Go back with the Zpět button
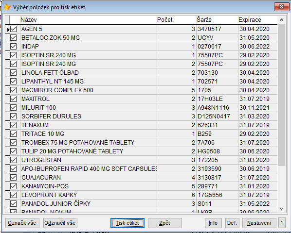Screen dimensions: 291x233 tap(165, 223)
